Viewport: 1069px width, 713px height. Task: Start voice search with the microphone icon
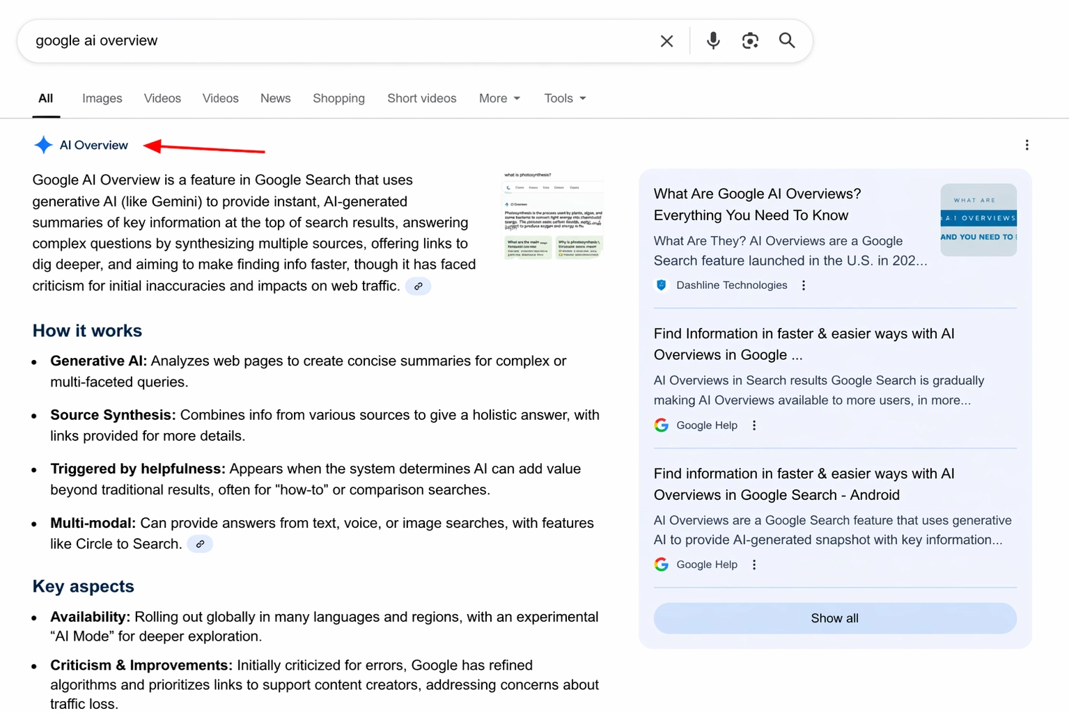pos(712,40)
